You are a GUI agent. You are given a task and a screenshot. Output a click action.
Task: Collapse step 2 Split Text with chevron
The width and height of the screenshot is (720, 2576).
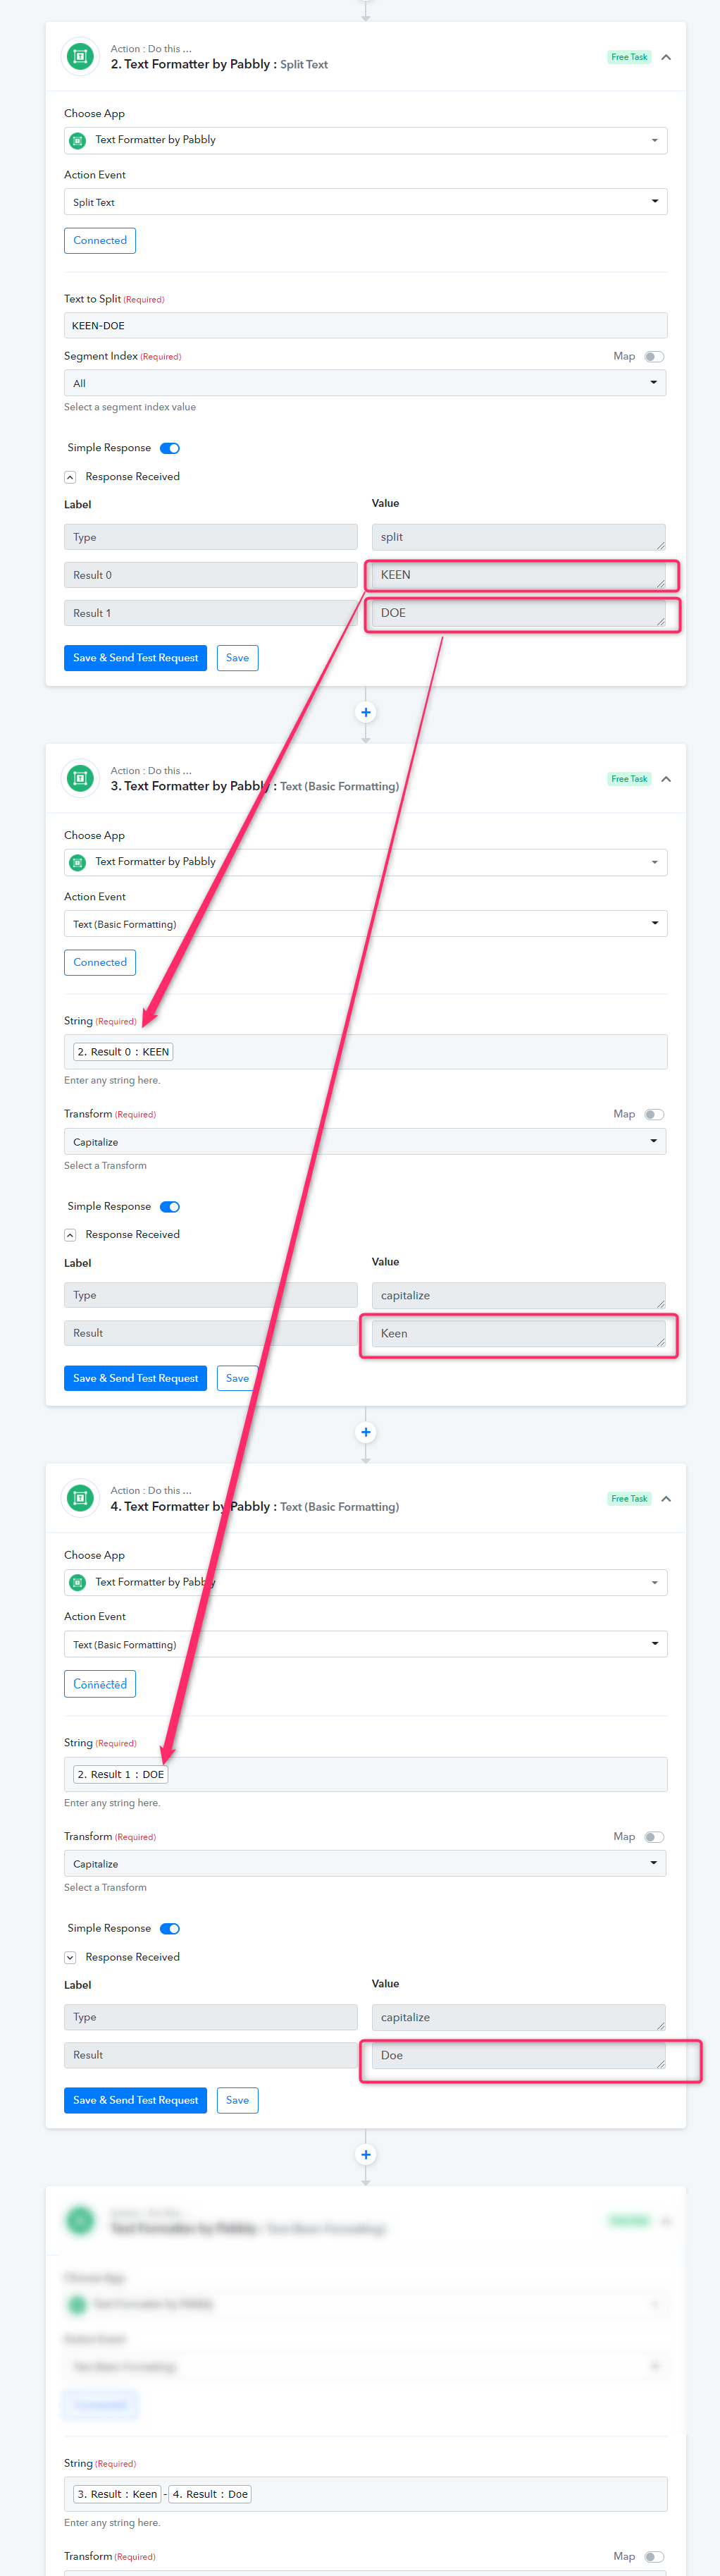(666, 57)
